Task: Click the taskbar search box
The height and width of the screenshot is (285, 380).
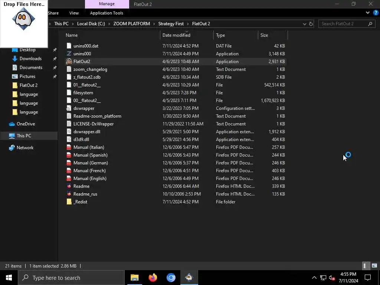Action: coord(71,278)
